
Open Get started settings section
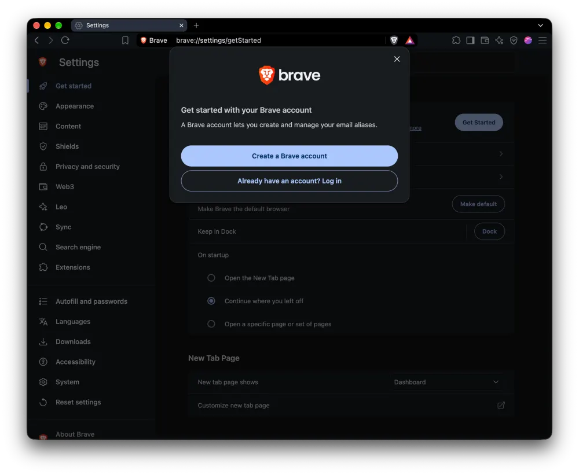(74, 86)
